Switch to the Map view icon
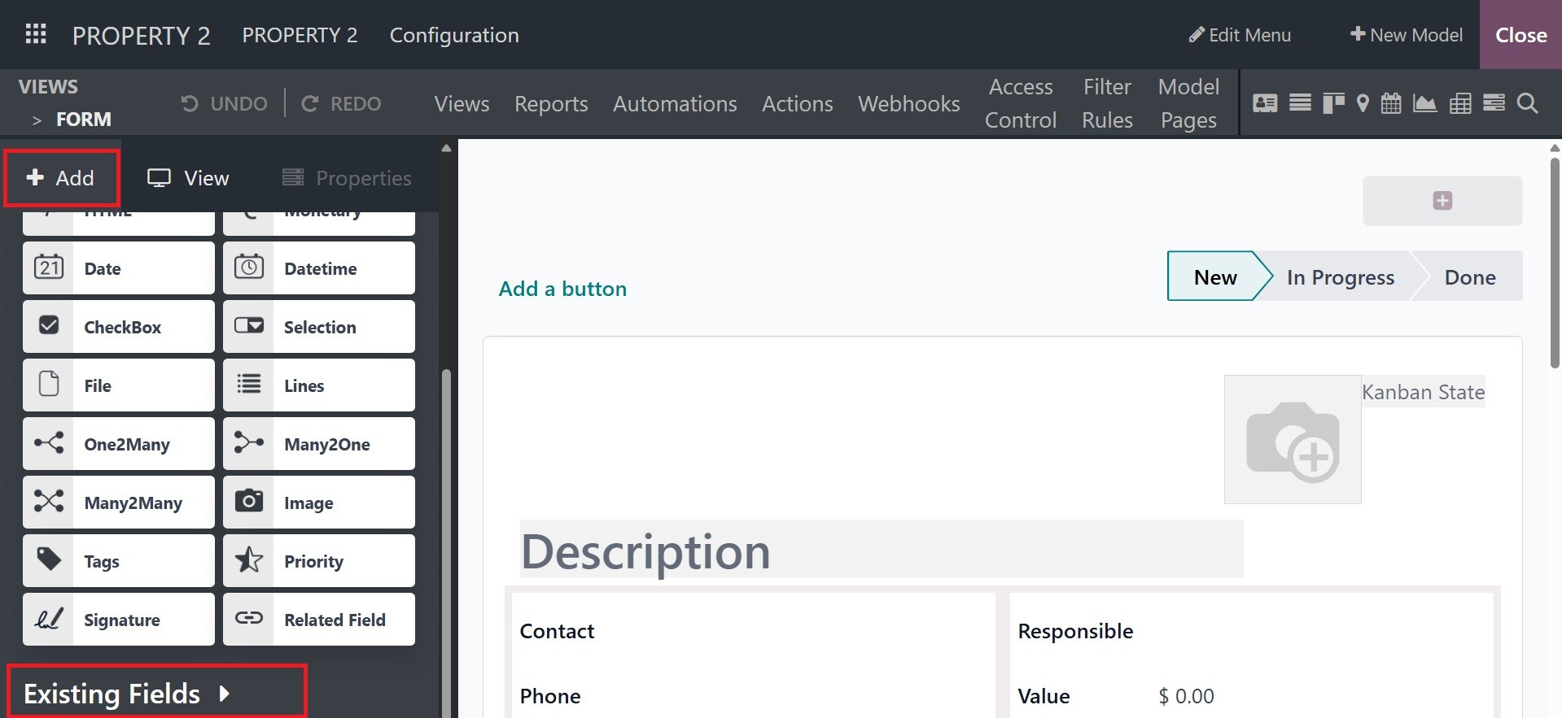Image resolution: width=1562 pixels, height=718 pixels. click(x=1363, y=103)
